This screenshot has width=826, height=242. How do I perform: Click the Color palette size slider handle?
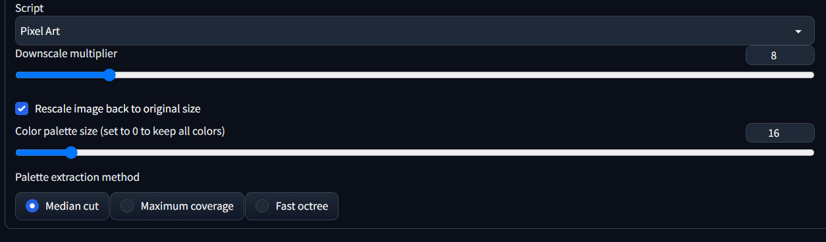pyautogui.click(x=71, y=153)
